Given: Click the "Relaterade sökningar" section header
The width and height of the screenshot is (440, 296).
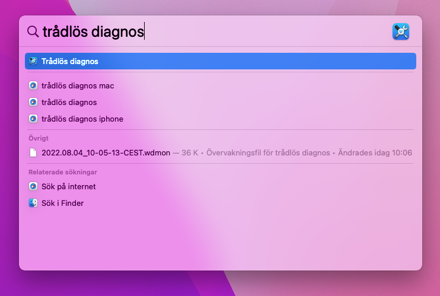Looking at the screenshot, I should point(63,172).
